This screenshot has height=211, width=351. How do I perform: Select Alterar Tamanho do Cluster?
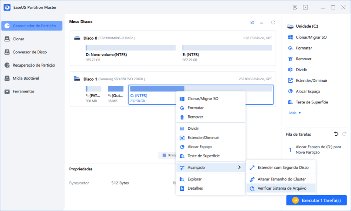[x=281, y=179]
